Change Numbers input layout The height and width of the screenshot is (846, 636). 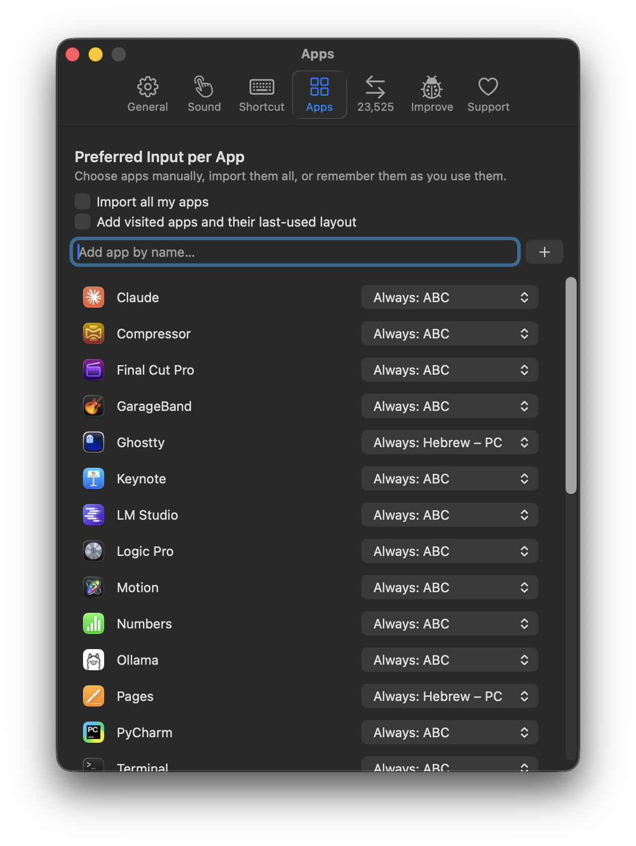click(x=450, y=624)
